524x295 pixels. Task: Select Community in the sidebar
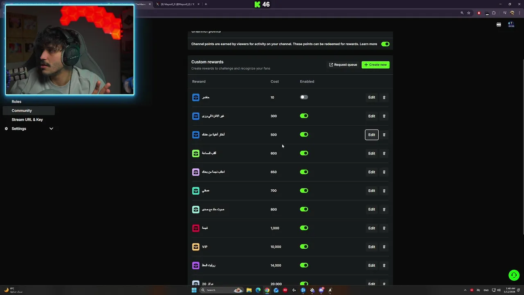point(28,111)
